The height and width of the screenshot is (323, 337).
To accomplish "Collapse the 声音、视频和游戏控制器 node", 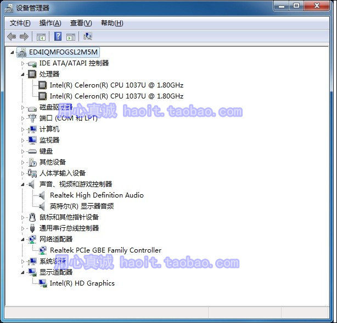I will coord(23,185).
